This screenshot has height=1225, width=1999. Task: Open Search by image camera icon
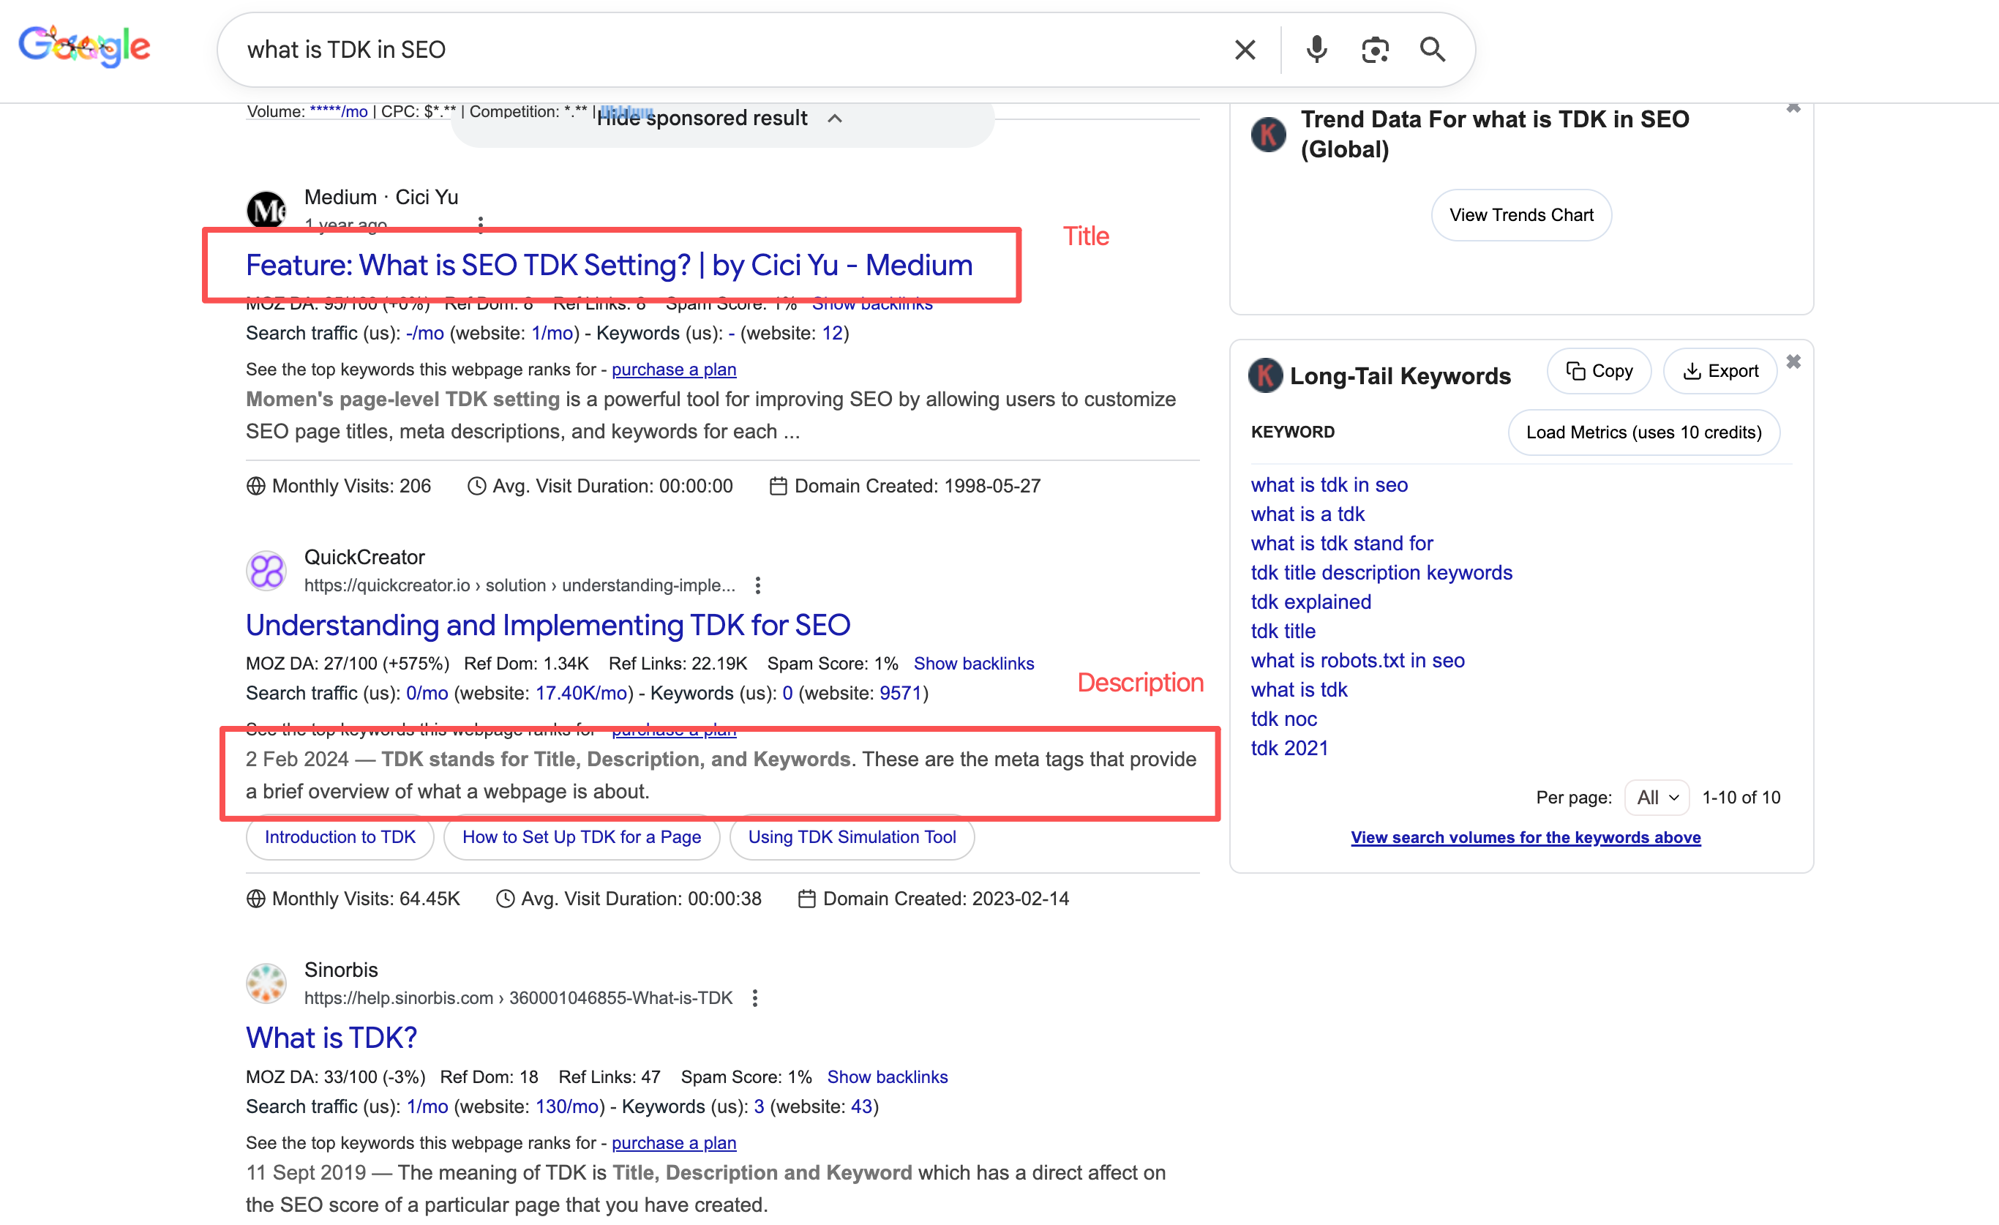[x=1374, y=50]
